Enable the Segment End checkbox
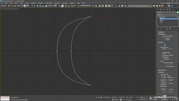Screen dimensions: 179x101 [161, 57]
